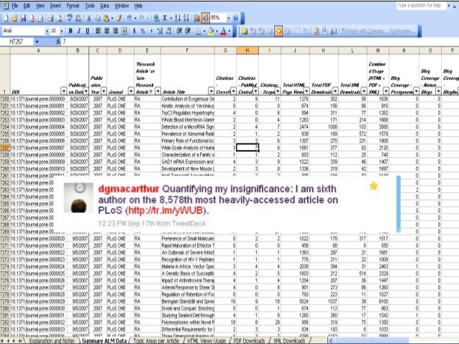
Task: Toggle Bold formatting
Action: pos(71,31)
